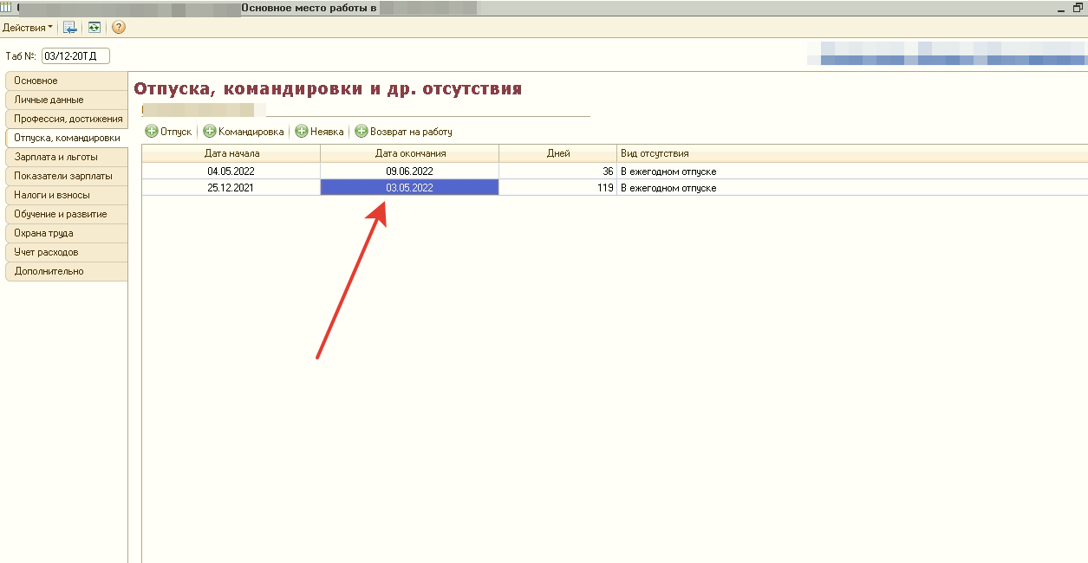Add a new Отпуск entry
Viewport: 1088px width, 563px height.
[x=169, y=132]
